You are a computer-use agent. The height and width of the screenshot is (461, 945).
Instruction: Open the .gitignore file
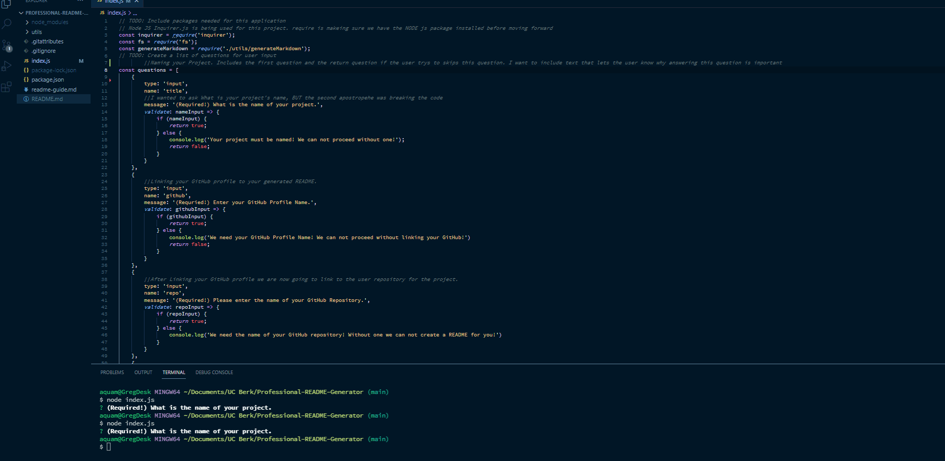point(43,51)
